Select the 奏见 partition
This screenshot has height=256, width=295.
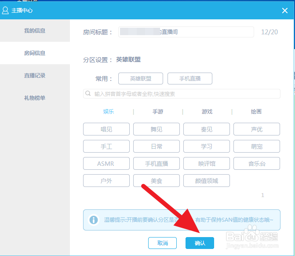(x=207, y=129)
